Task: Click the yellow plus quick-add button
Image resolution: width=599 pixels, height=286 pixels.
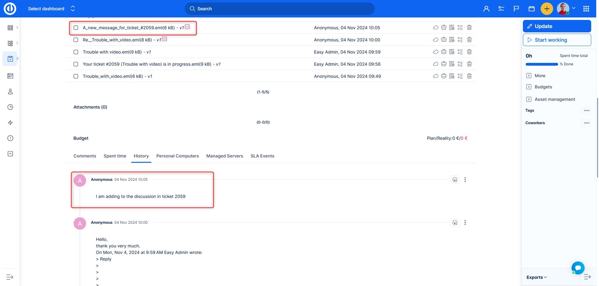Action: coord(547,9)
